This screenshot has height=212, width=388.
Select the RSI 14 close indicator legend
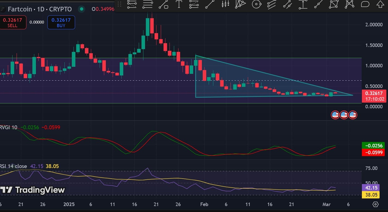click(14, 166)
